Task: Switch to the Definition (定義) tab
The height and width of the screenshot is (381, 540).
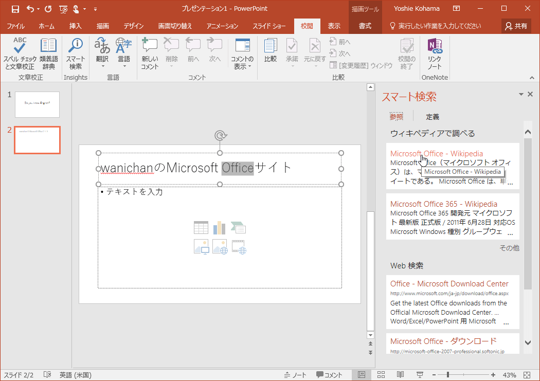Action: [433, 117]
